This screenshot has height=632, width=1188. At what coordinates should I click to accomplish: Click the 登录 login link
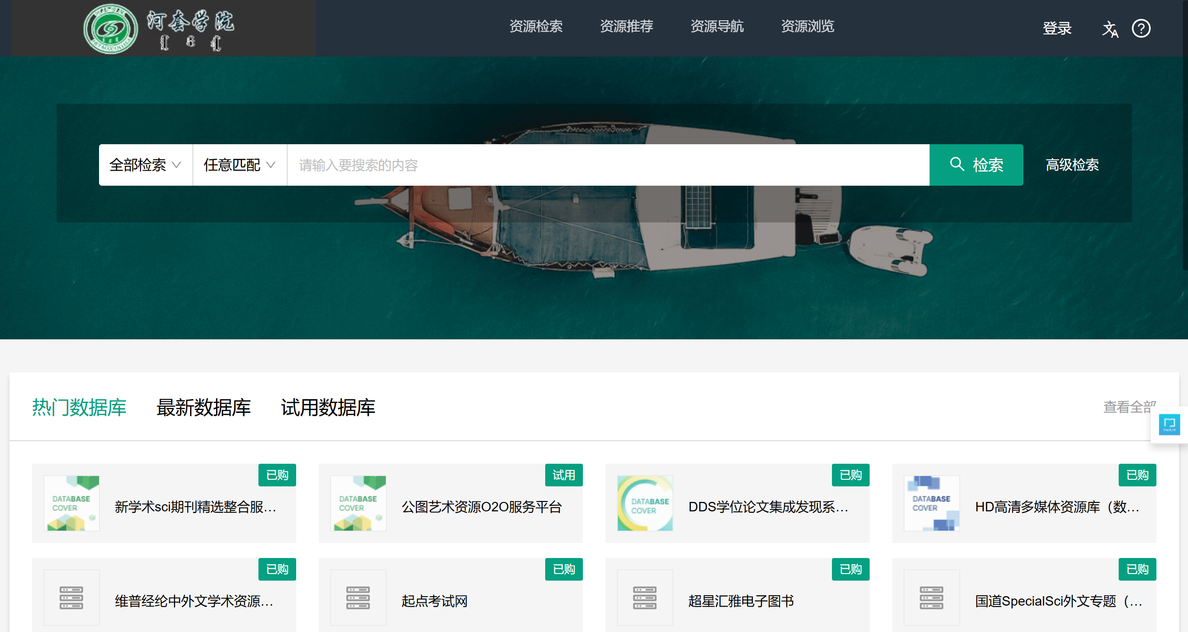coord(1057,29)
